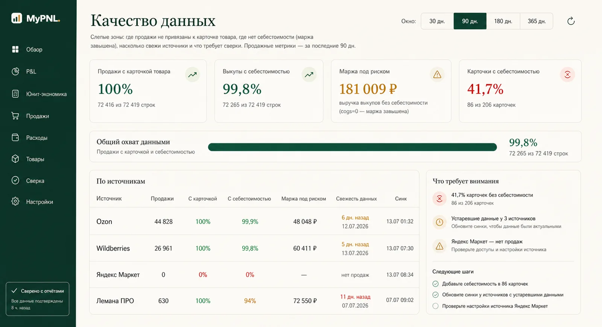The height and width of the screenshot is (327, 602).
Task: Click the Следующие шаги heading
Action: click(453, 271)
